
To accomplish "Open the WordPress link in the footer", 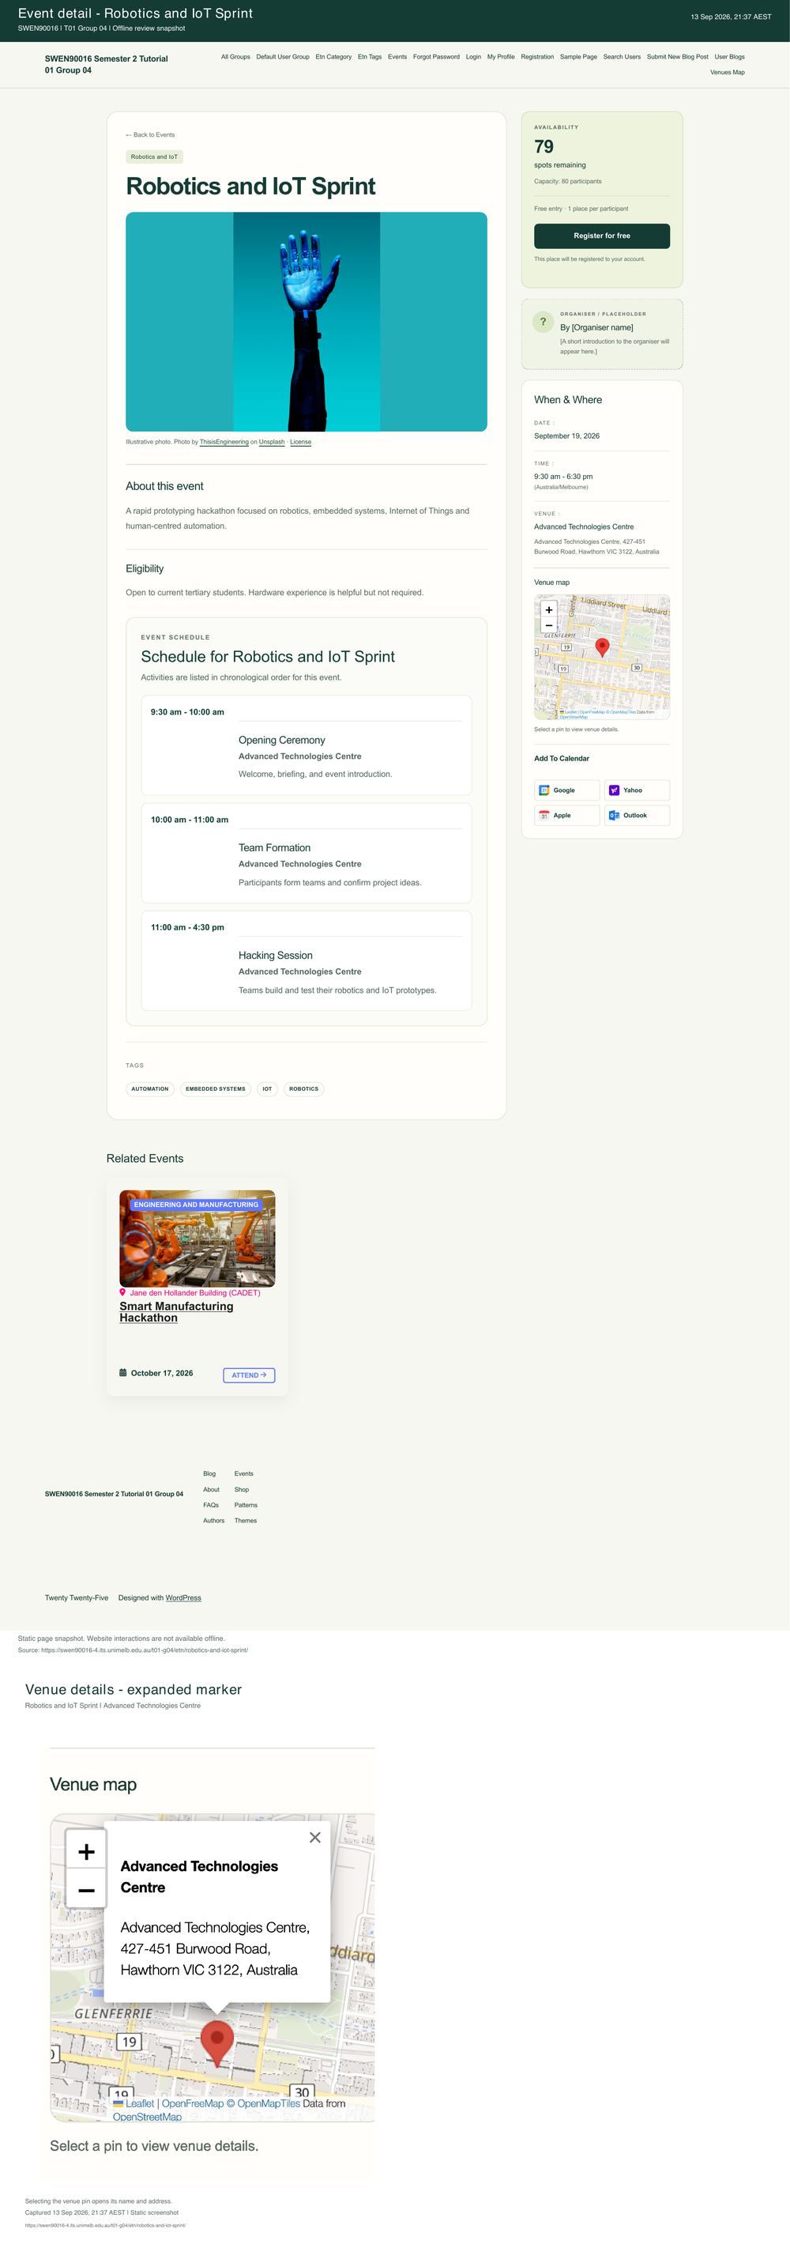I will tap(183, 1597).
